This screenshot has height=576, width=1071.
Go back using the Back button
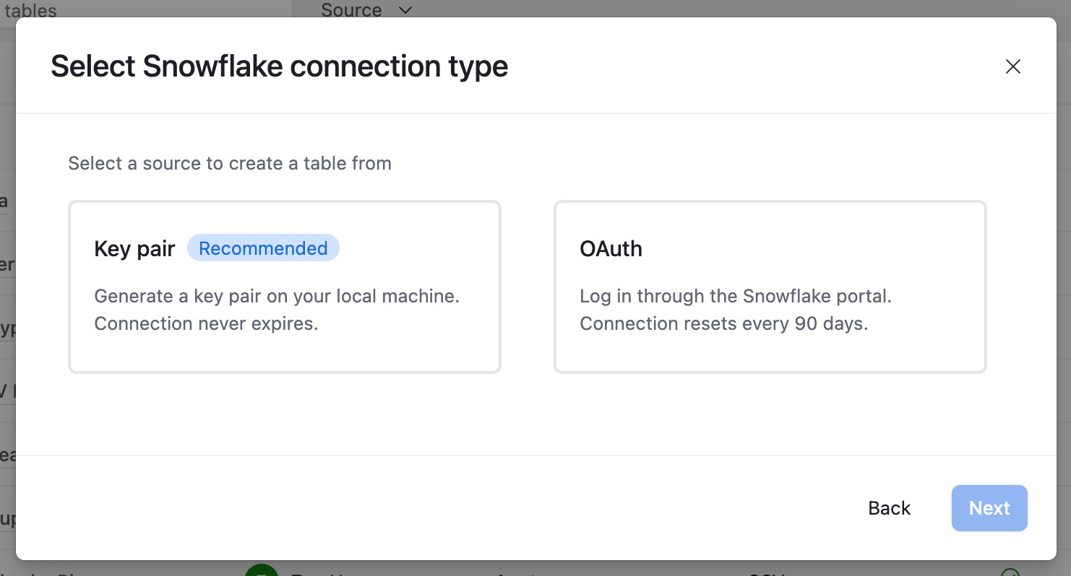[890, 508]
